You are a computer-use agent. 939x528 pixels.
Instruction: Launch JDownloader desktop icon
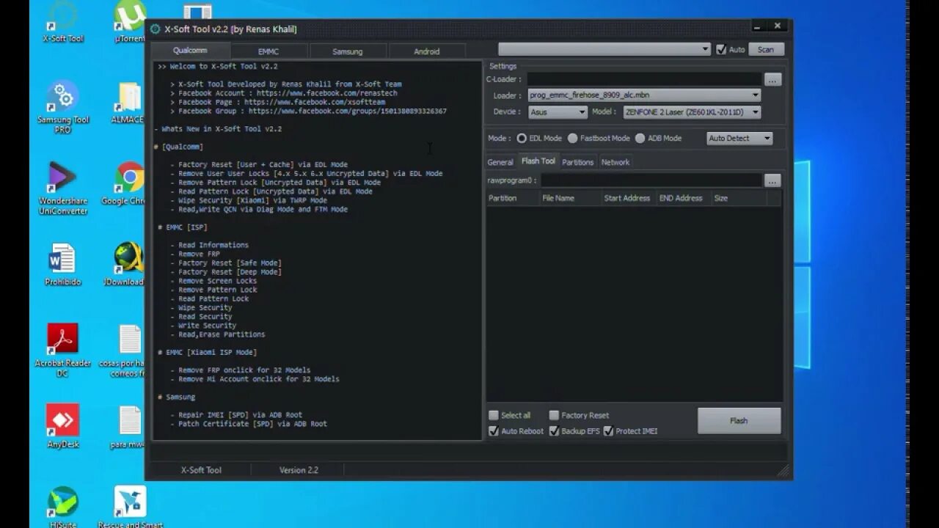coord(125,265)
